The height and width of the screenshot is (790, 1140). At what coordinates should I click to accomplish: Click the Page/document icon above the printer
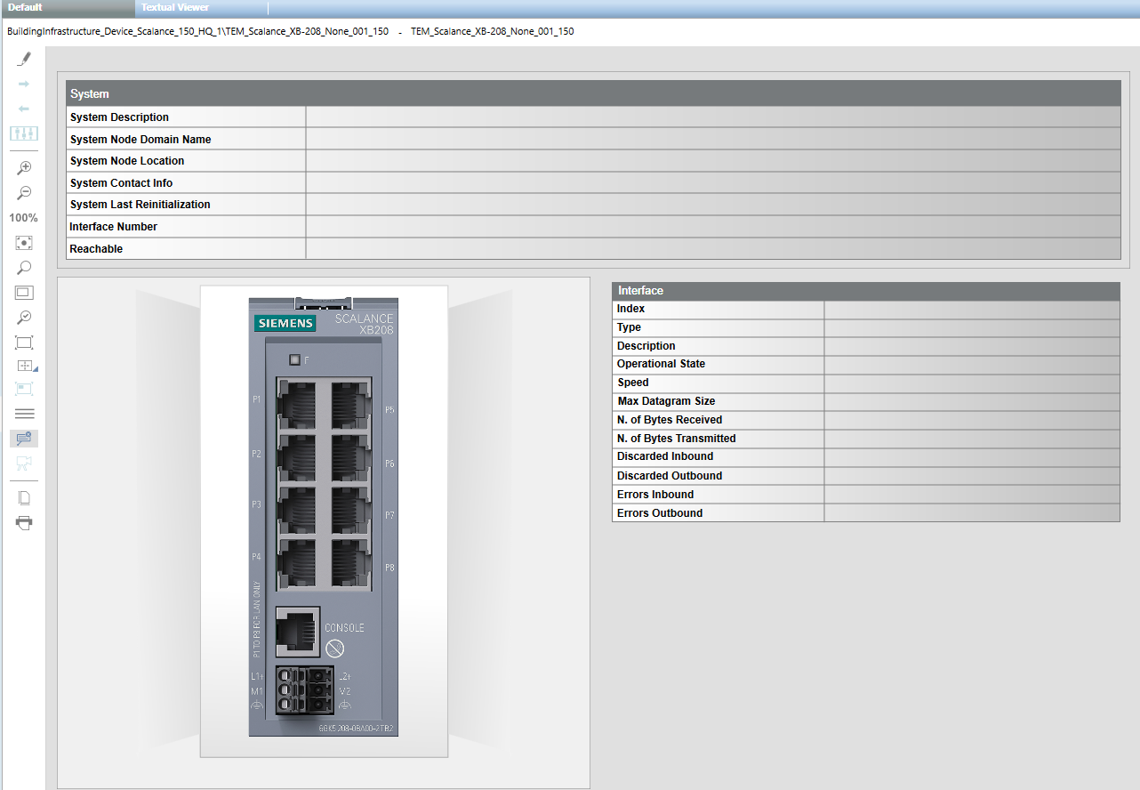tap(24, 496)
